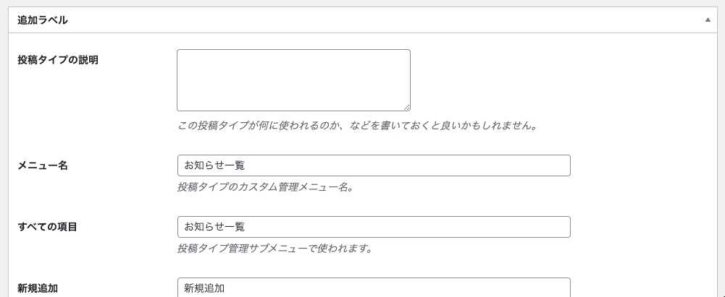Click the 投稿タイプのカスタム管理メニュー名 hint text
Image resolution: width=725 pixels, height=297 pixels.
[266, 187]
